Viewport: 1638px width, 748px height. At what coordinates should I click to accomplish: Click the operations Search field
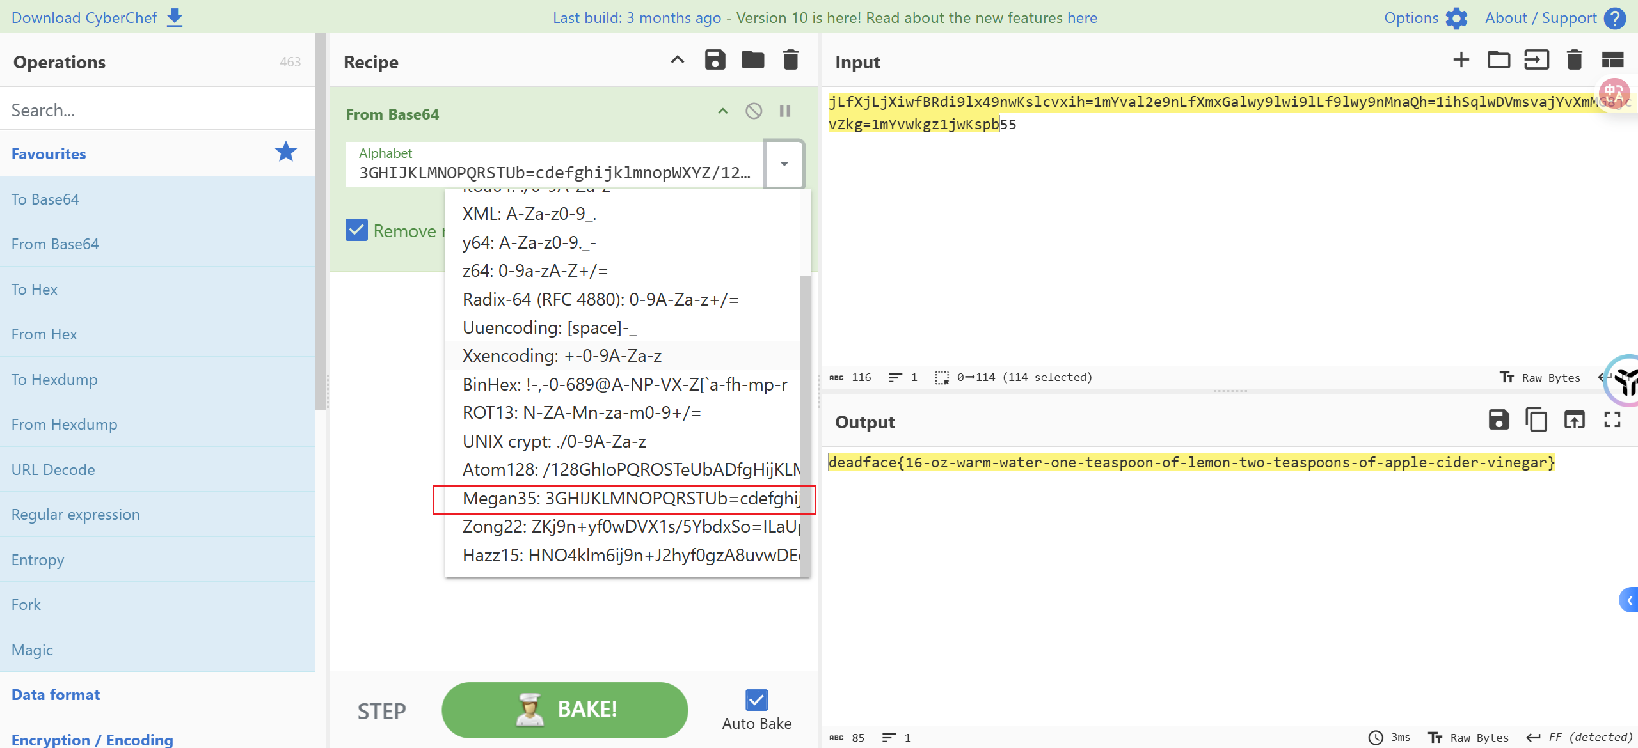157,110
